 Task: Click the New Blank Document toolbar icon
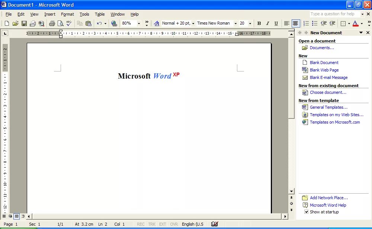coord(7,23)
